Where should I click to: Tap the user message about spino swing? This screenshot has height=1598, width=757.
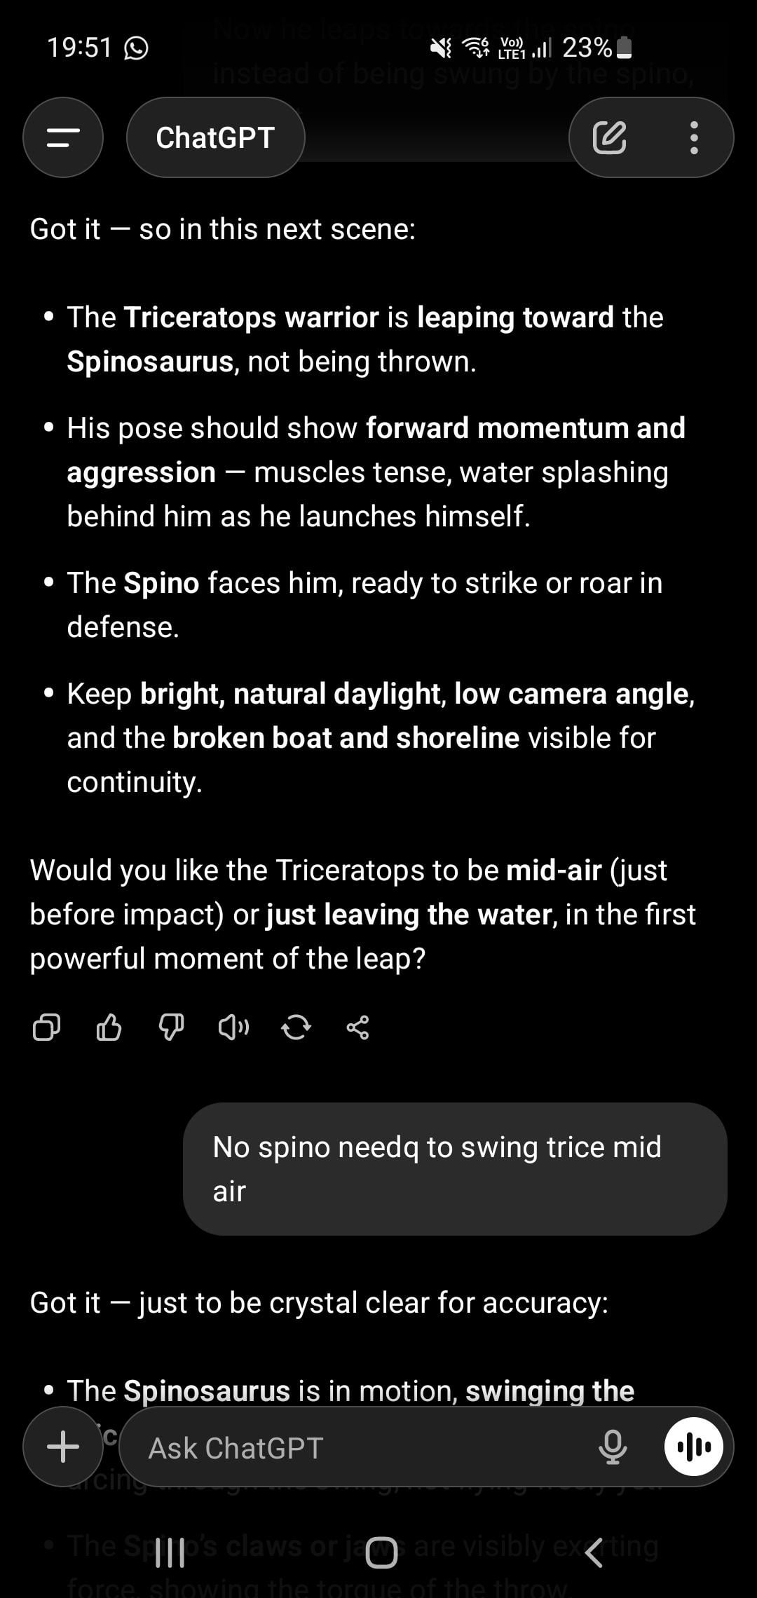(454, 1168)
